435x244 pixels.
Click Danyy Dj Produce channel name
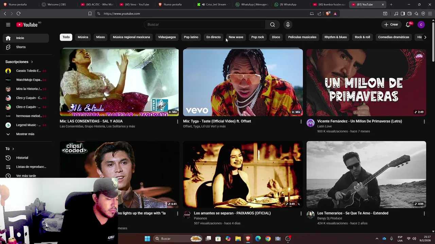pyautogui.click(x=330, y=218)
